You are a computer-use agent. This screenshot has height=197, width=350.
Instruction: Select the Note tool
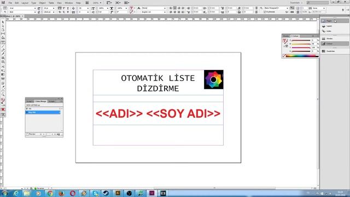click(x=3, y=83)
